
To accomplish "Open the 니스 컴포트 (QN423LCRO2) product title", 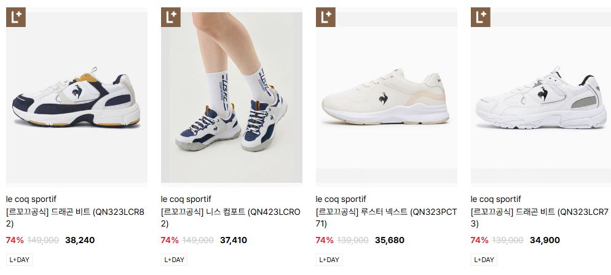I will click(231, 218).
